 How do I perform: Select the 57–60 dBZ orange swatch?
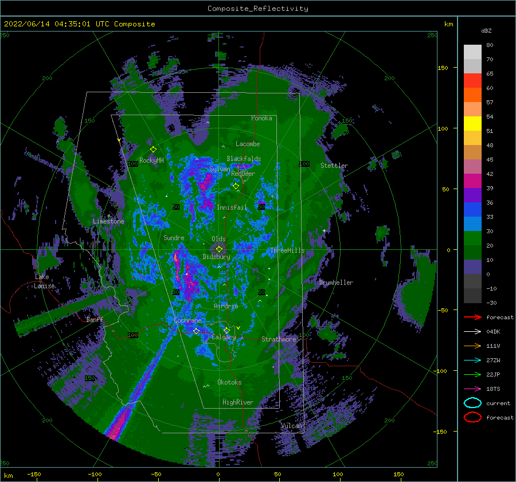tap(472, 95)
